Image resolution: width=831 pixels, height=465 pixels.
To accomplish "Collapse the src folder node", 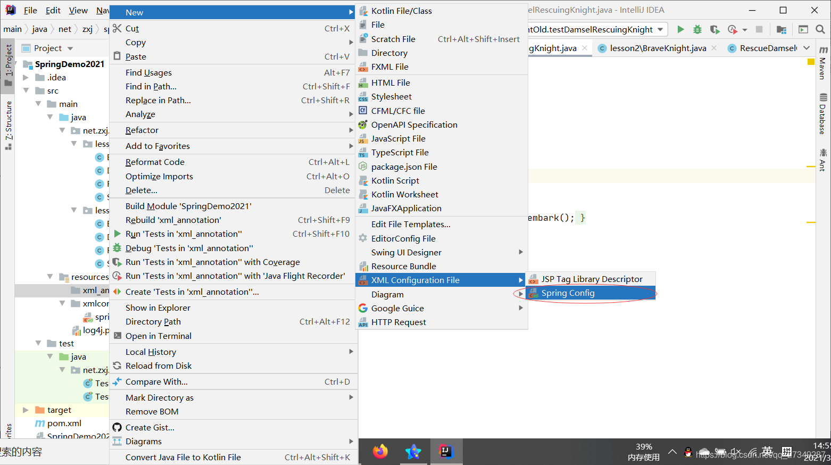I will pos(26,90).
